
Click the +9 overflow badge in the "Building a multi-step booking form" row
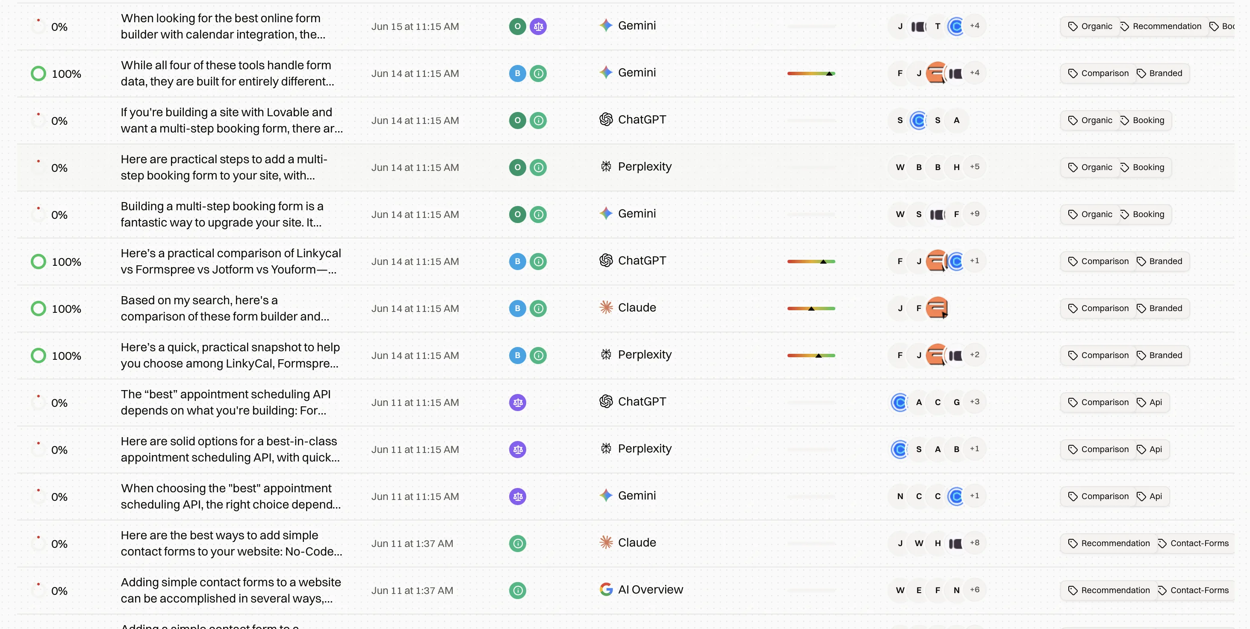[x=974, y=214]
